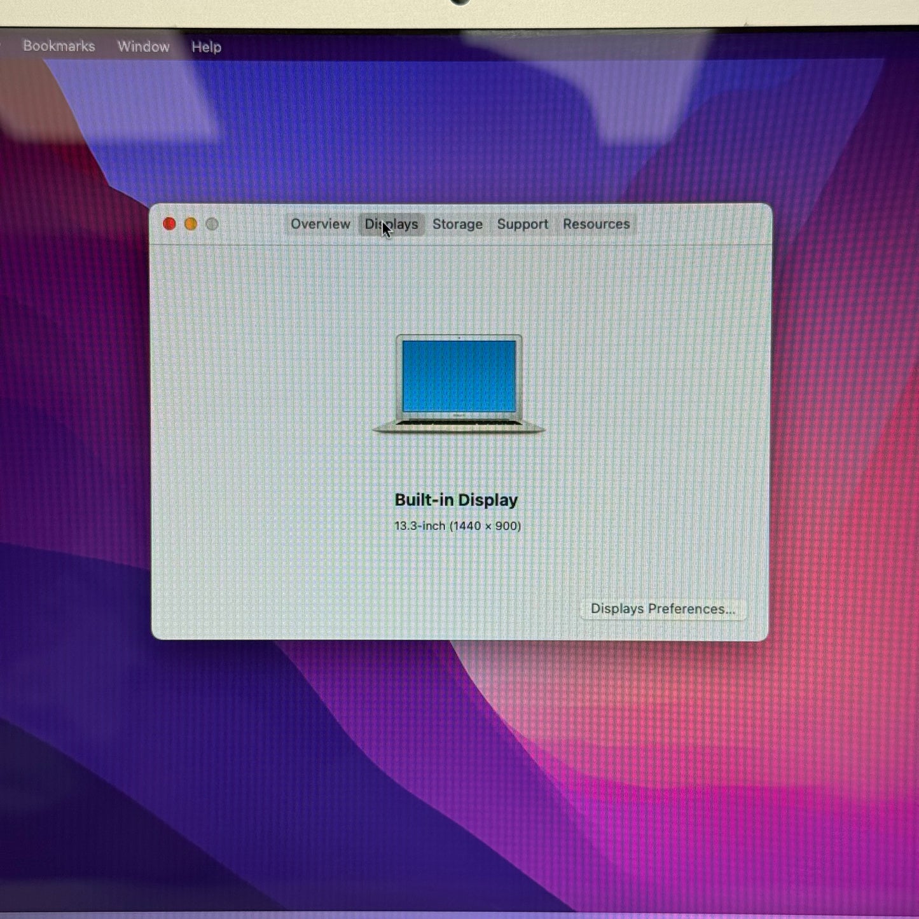The image size is (919, 919).
Task: Open the Help menu
Action: (206, 47)
